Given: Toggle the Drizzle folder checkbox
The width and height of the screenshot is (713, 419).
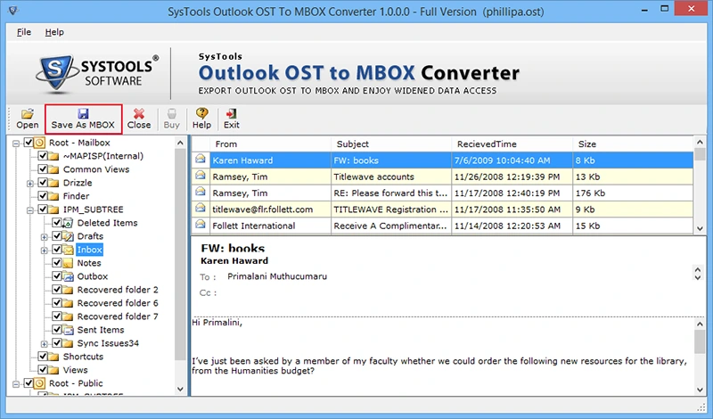Looking at the screenshot, I should click(43, 183).
